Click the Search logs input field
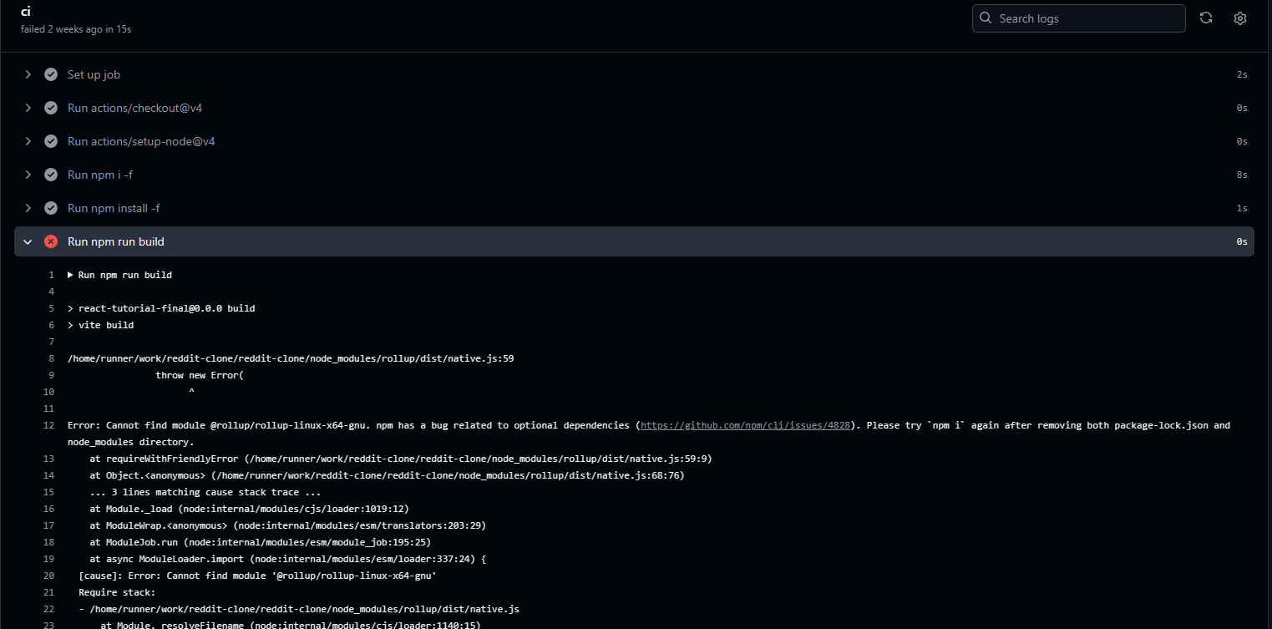Screen dimensions: 1272x629 point(1077,18)
